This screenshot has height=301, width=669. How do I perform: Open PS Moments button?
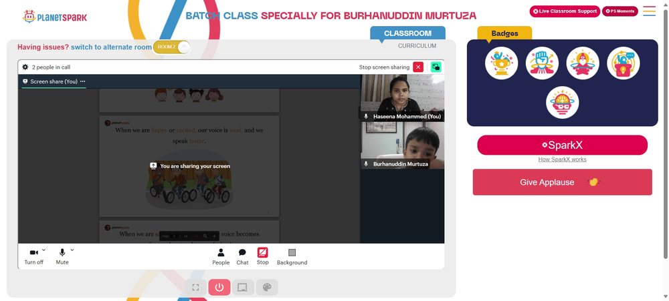point(620,11)
